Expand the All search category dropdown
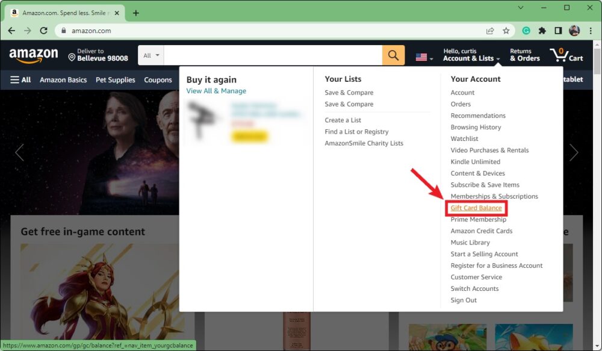This screenshot has height=351, width=602. point(151,55)
